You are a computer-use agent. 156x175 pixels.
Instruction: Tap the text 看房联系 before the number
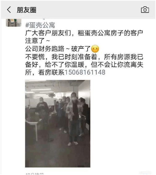coord(51,72)
